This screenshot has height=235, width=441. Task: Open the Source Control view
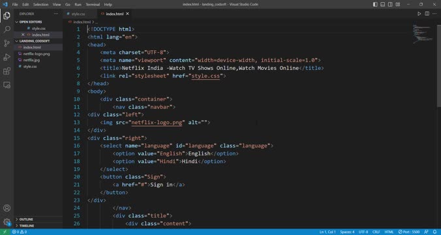7,43
